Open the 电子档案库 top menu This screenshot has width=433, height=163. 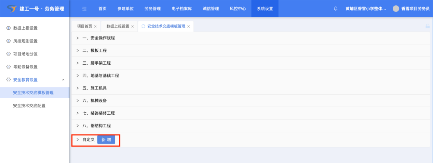(x=181, y=9)
